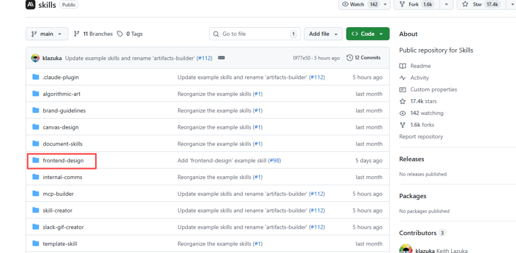Click the 11 Branches link

[x=93, y=34]
